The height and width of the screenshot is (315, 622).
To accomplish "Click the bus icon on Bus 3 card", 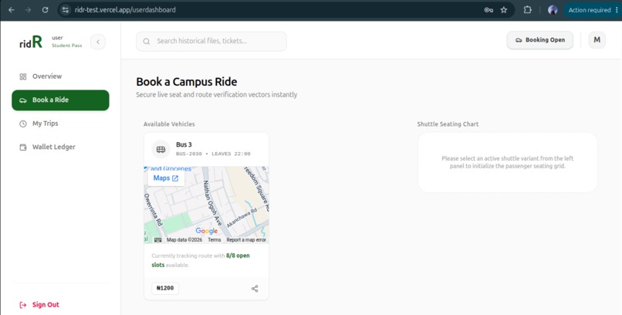I will [x=161, y=149].
